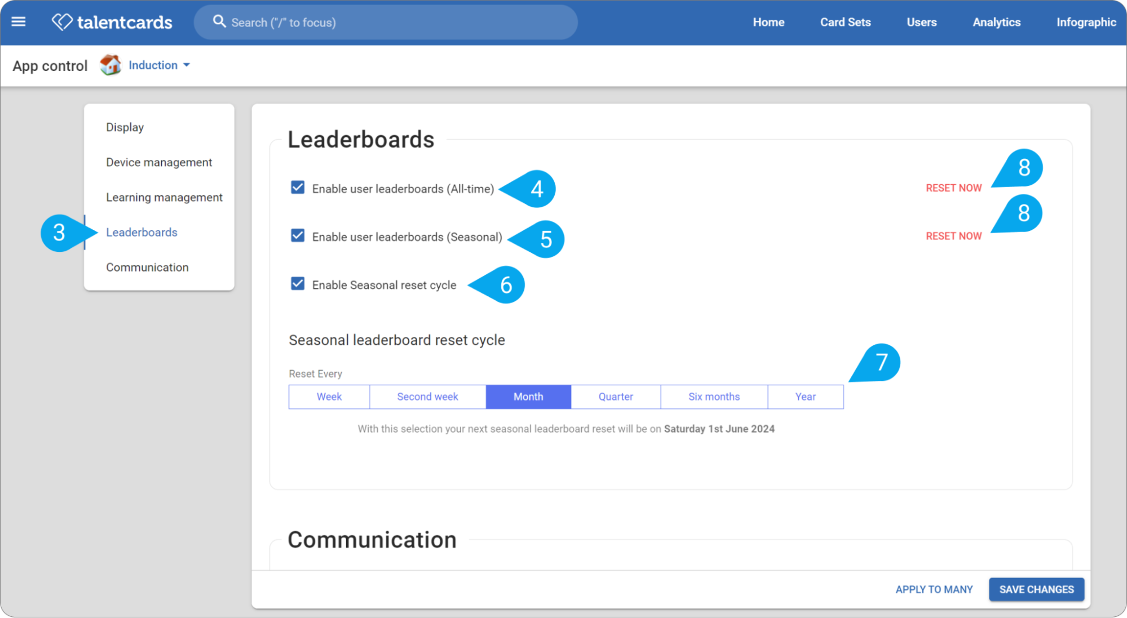Viewport: 1127px width, 618px height.
Task: Focus the search input field
Action: [386, 23]
